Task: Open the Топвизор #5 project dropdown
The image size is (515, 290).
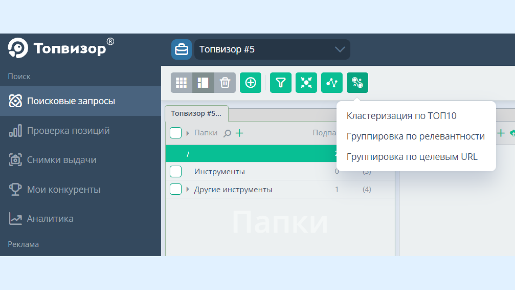Action: tap(272, 49)
